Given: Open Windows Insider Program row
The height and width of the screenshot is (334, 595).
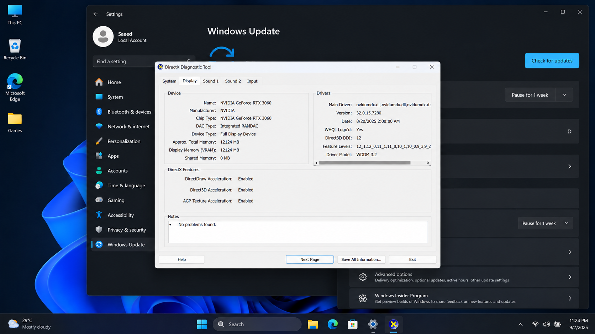Looking at the screenshot, I should pyautogui.click(x=464, y=298).
